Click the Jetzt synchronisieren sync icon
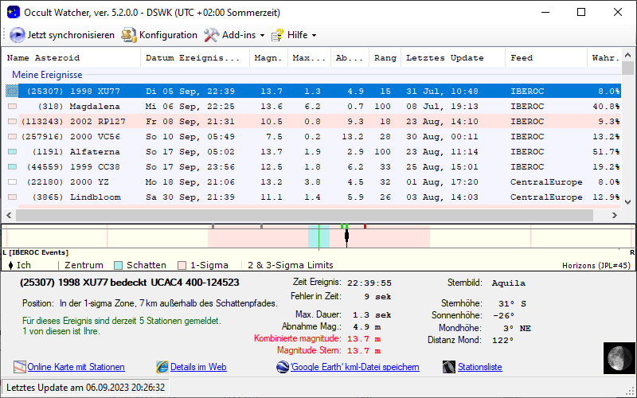 tap(17, 35)
